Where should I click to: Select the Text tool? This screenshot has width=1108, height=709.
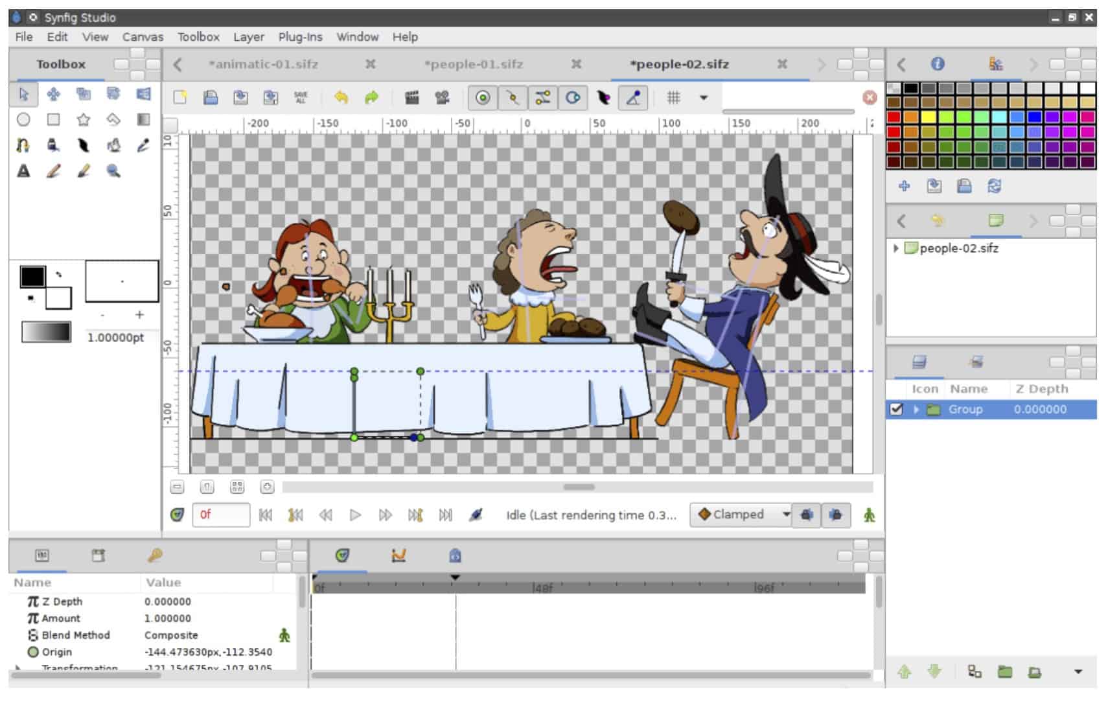(23, 171)
